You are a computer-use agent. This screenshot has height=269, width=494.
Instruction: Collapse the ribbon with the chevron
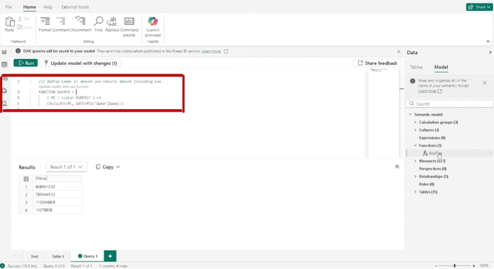488,41
